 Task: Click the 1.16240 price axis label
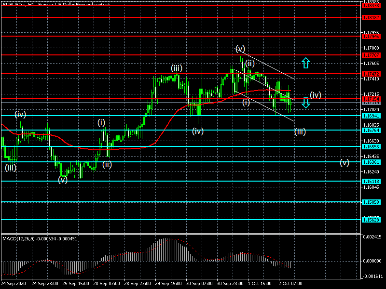pyautogui.click(x=371, y=172)
